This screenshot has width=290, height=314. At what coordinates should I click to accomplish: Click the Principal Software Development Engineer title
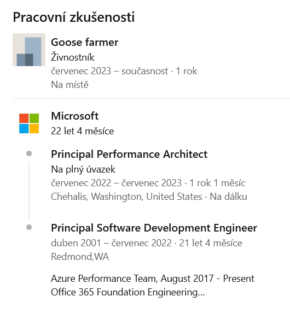click(154, 228)
